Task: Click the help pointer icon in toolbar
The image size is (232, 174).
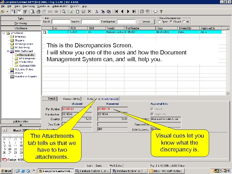Action: coord(161,12)
